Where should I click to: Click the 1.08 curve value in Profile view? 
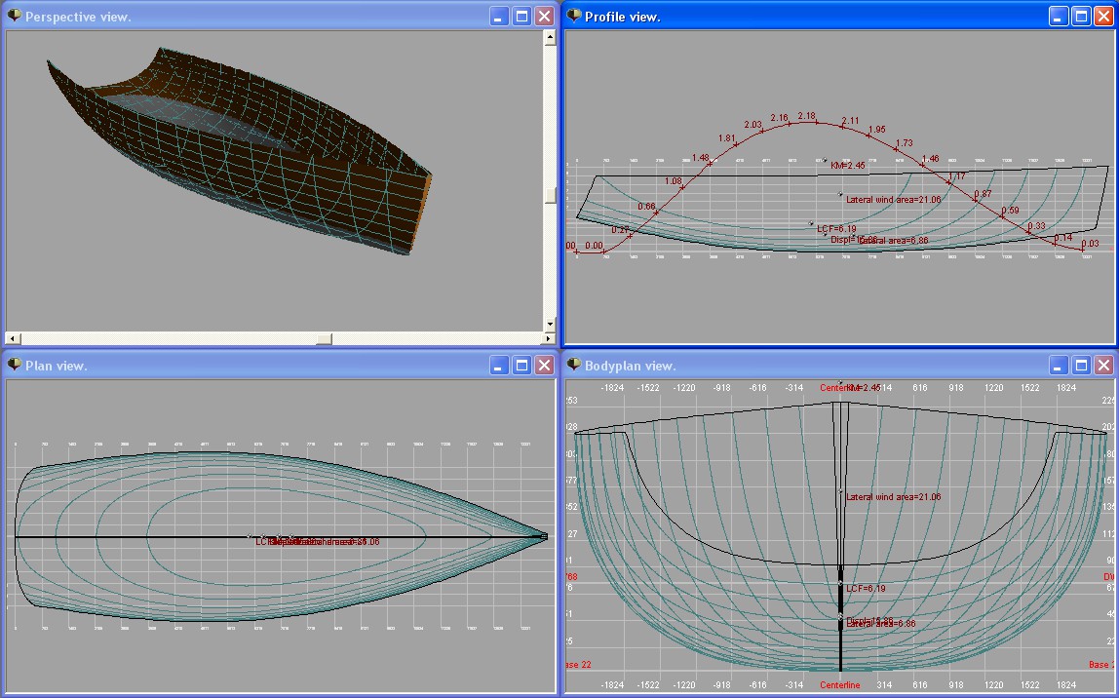tap(673, 181)
